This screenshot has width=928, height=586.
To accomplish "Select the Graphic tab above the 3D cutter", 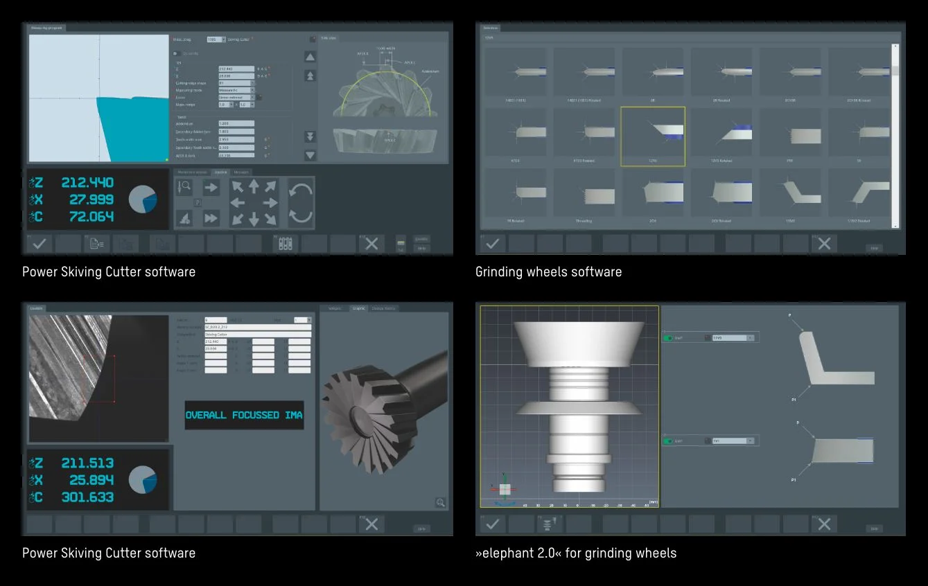I will pos(358,308).
